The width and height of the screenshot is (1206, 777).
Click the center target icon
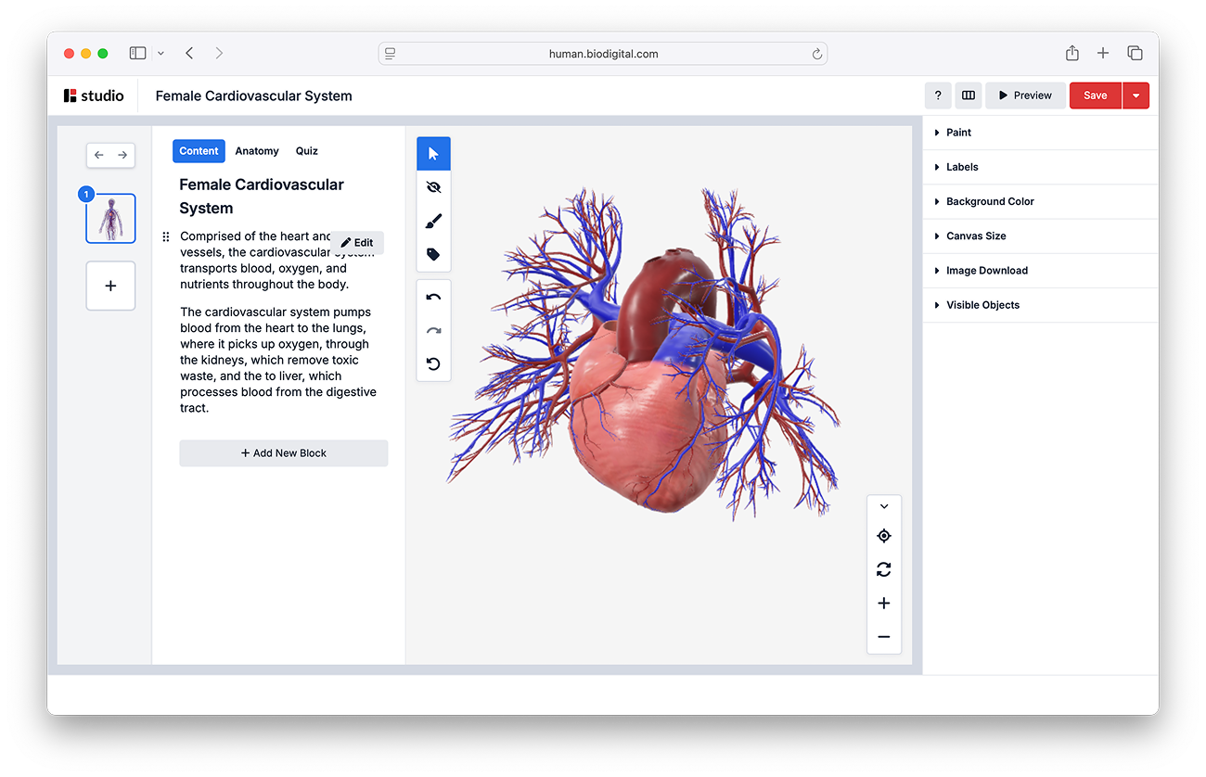point(884,536)
